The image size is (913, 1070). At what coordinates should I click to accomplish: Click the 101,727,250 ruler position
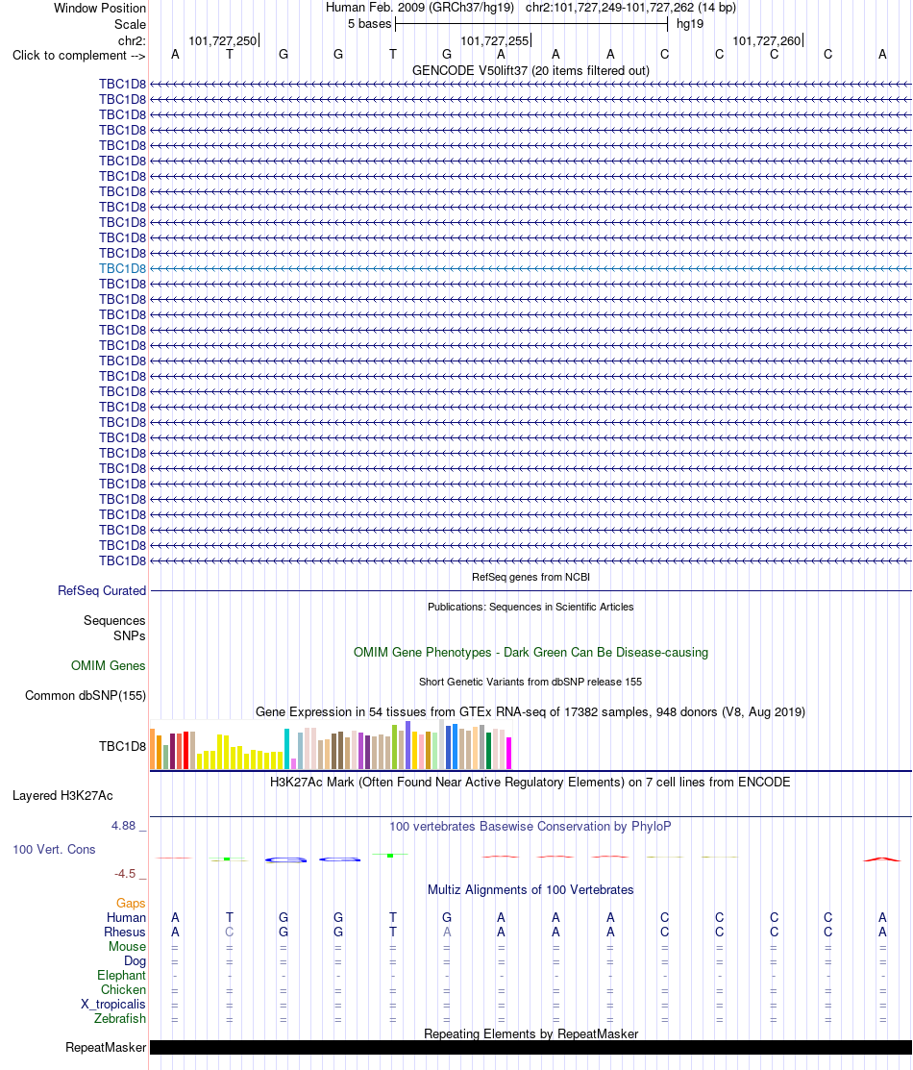tap(222, 41)
